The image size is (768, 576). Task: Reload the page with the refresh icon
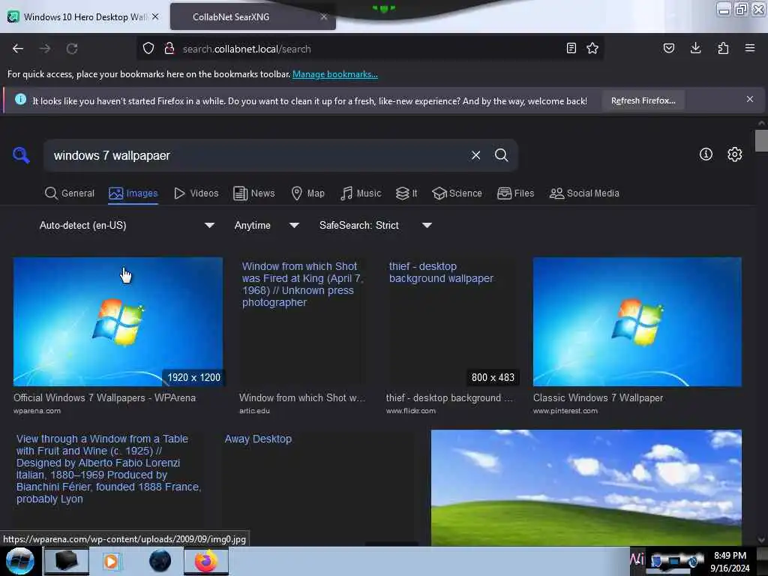(72, 49)
